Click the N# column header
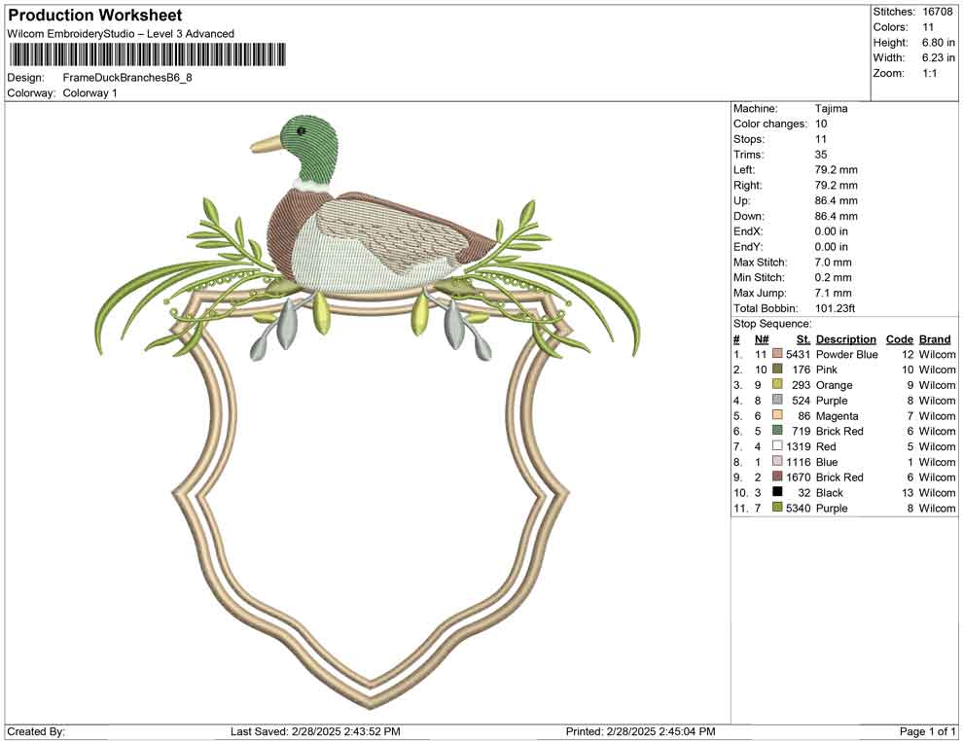 click(x=763, y=338)
